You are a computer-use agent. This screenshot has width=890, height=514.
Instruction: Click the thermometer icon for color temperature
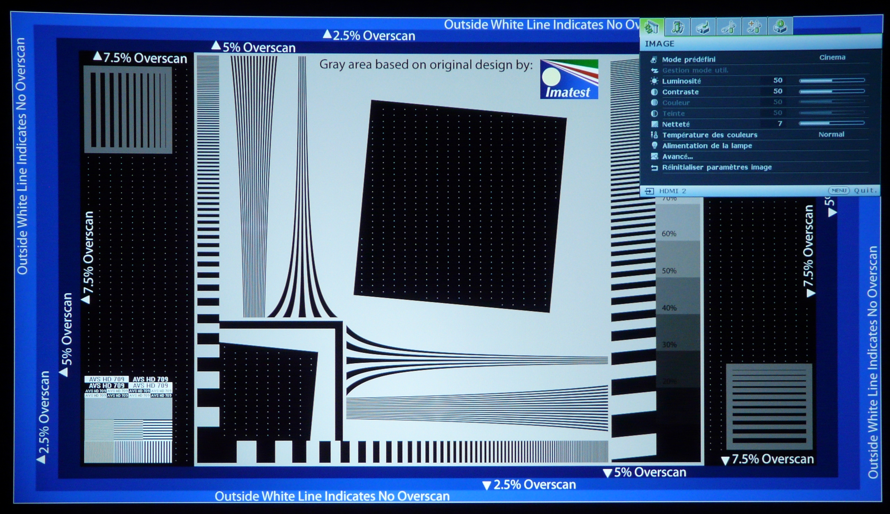point(654,135)
